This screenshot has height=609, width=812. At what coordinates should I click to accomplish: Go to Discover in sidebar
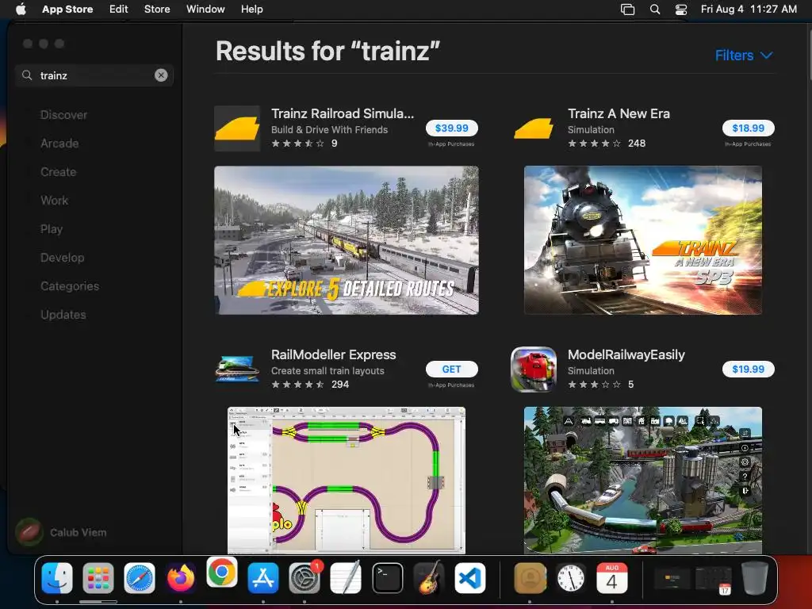pos(63,115)
